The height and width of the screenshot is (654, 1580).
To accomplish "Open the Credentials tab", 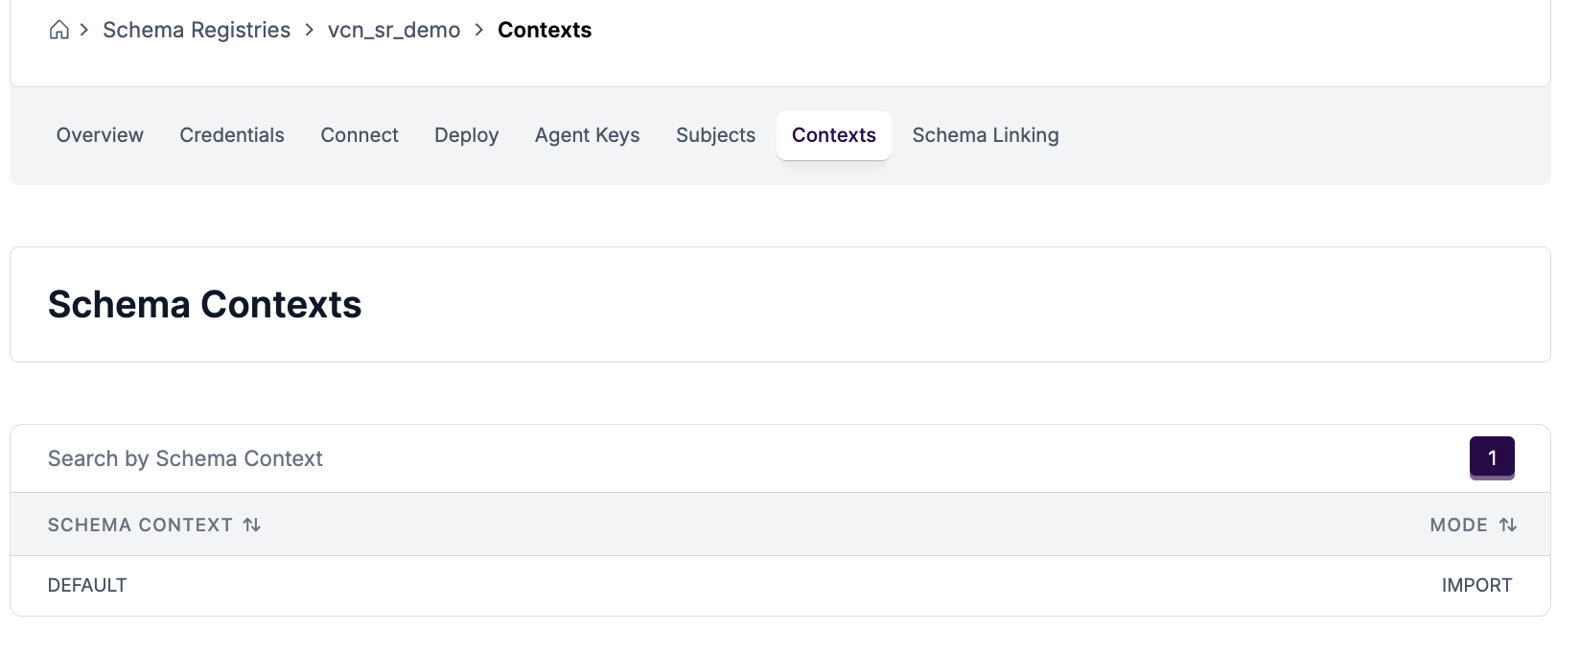I will click(232, 135).
